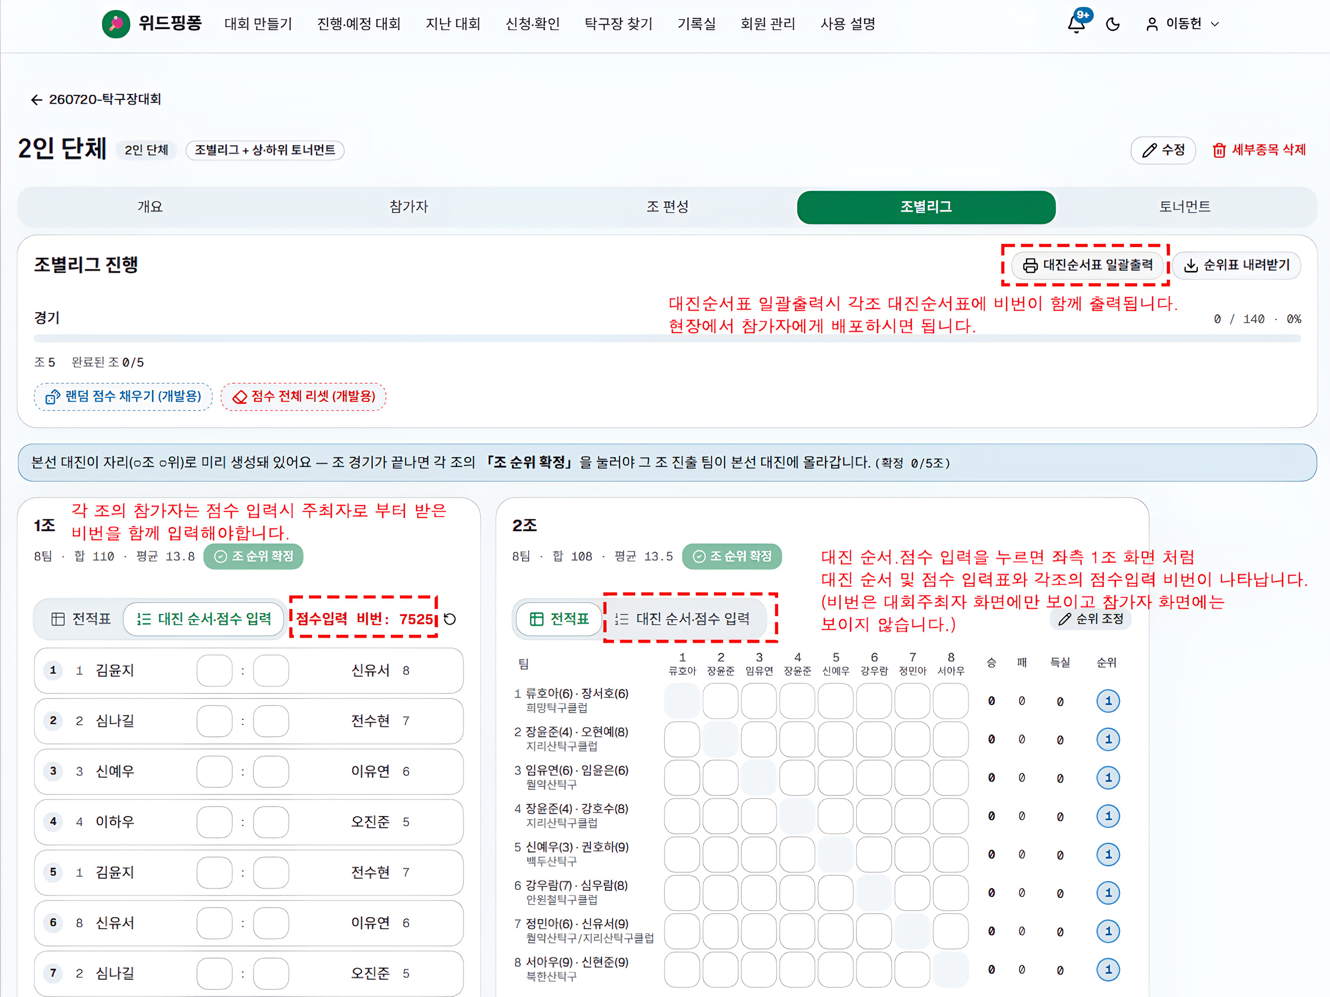The height and width of the screenshot is (997, 1330).
Task: Click 신예우 score box in match 3
Action: point(214,772)
